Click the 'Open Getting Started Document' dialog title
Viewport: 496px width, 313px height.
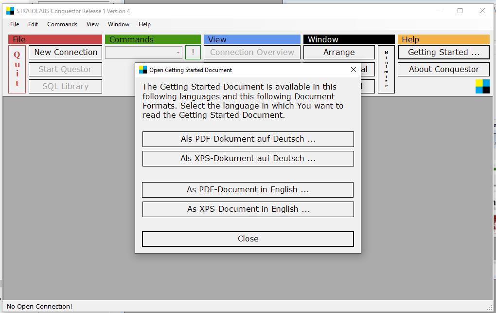tap(191, 70)
